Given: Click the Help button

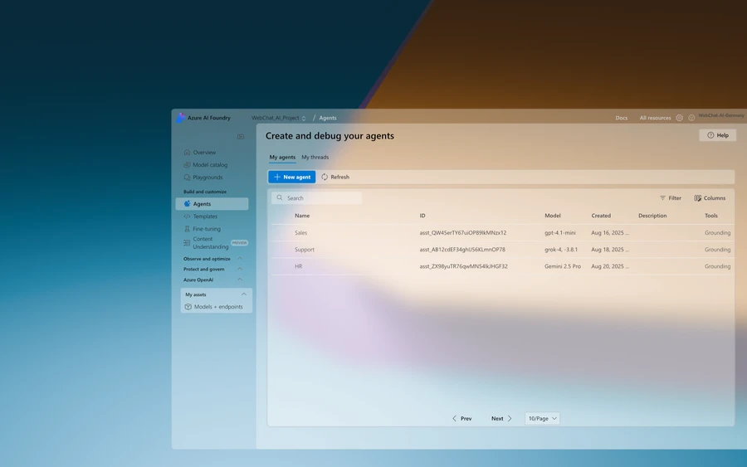Looking at the screenshot, I should click(717, 135).
